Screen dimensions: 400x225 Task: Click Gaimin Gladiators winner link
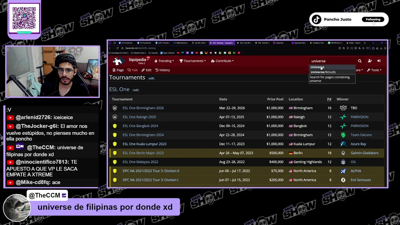tap(364, 153)
